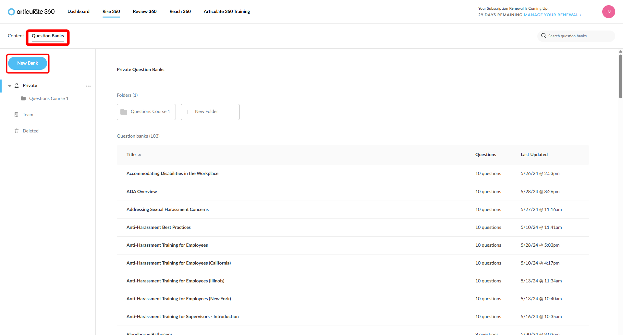The height and width of the screenshot is (335, 623).
Task: Sort by Title column header
Action: (131, 155)
